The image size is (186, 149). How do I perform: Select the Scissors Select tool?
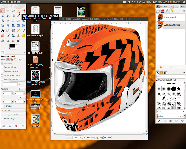pos(3,16)
